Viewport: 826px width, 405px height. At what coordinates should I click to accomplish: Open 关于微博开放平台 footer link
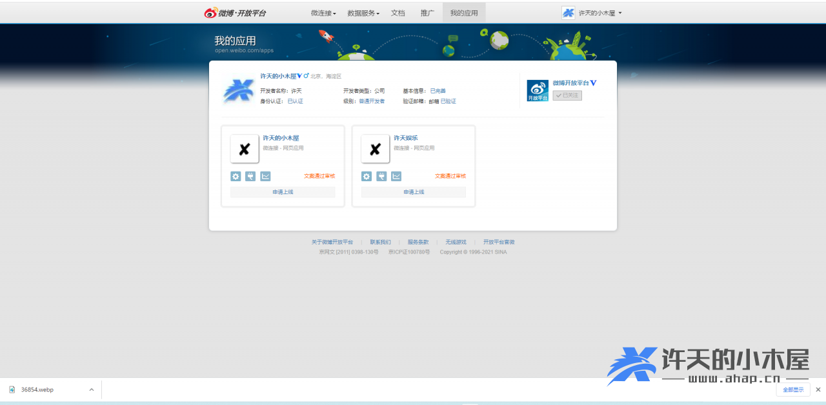pyautogui.click(x=332, y=242)
